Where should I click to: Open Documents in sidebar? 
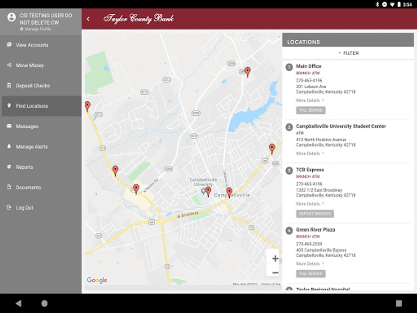coord(41,187)
